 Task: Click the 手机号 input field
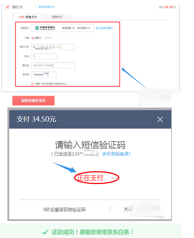pyautogui.click(x=44, y=75)
